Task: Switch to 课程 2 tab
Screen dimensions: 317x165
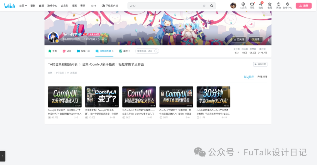Action: [124, 51]
